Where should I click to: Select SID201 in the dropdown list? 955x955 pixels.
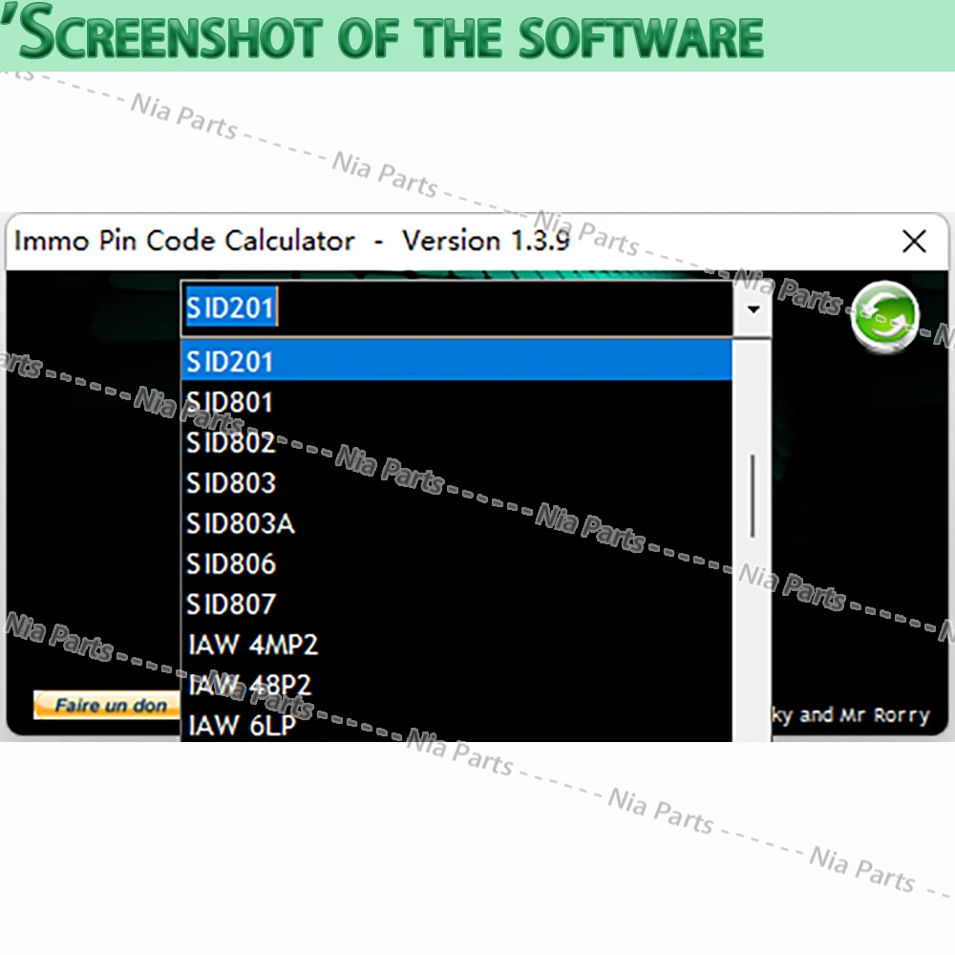pos(456,361)
